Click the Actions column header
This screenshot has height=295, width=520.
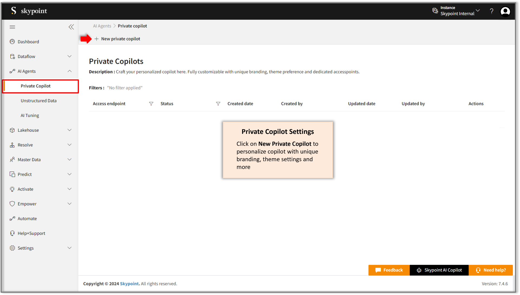point(476,104)
